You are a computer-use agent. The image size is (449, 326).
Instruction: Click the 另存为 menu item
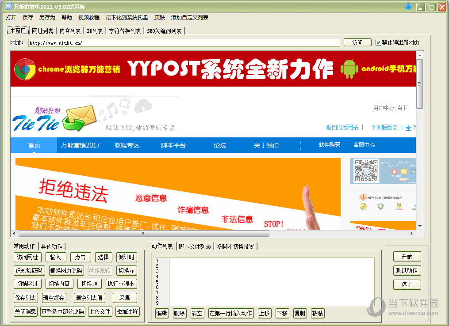point(47,17)
